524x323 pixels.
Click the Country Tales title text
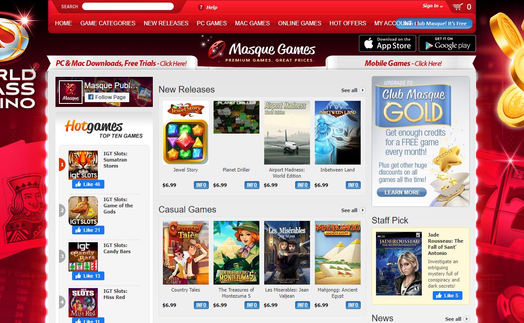[x=186, y=290]
